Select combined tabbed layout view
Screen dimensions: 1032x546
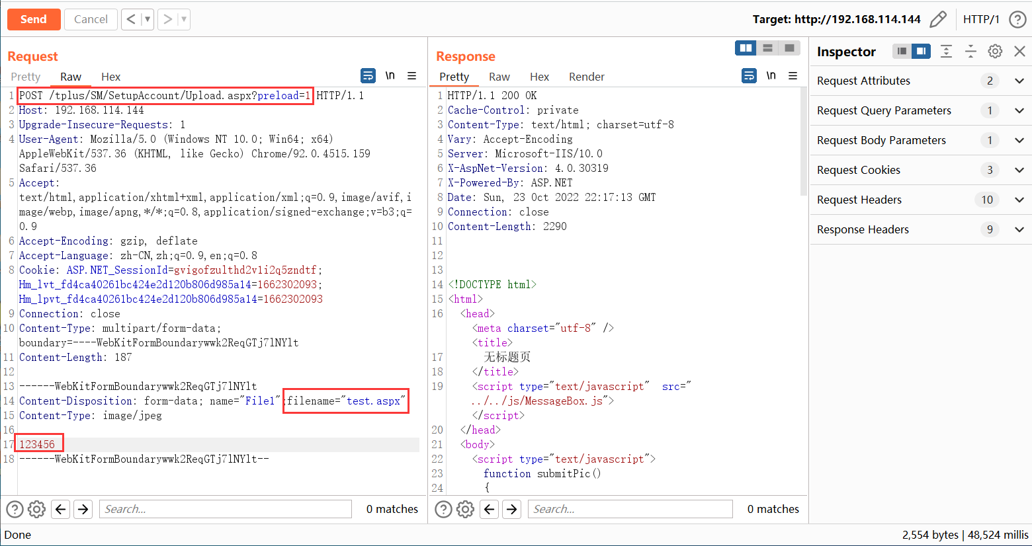click(789, 48)
